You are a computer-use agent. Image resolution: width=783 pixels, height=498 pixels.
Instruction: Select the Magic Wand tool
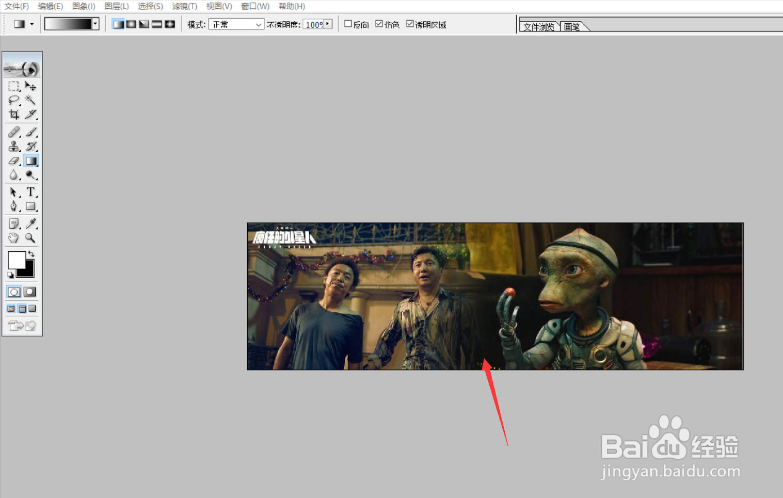30,100
